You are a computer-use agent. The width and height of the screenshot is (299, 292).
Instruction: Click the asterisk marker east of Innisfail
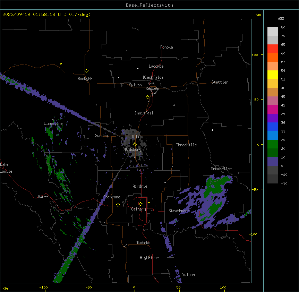pos(174,105)
